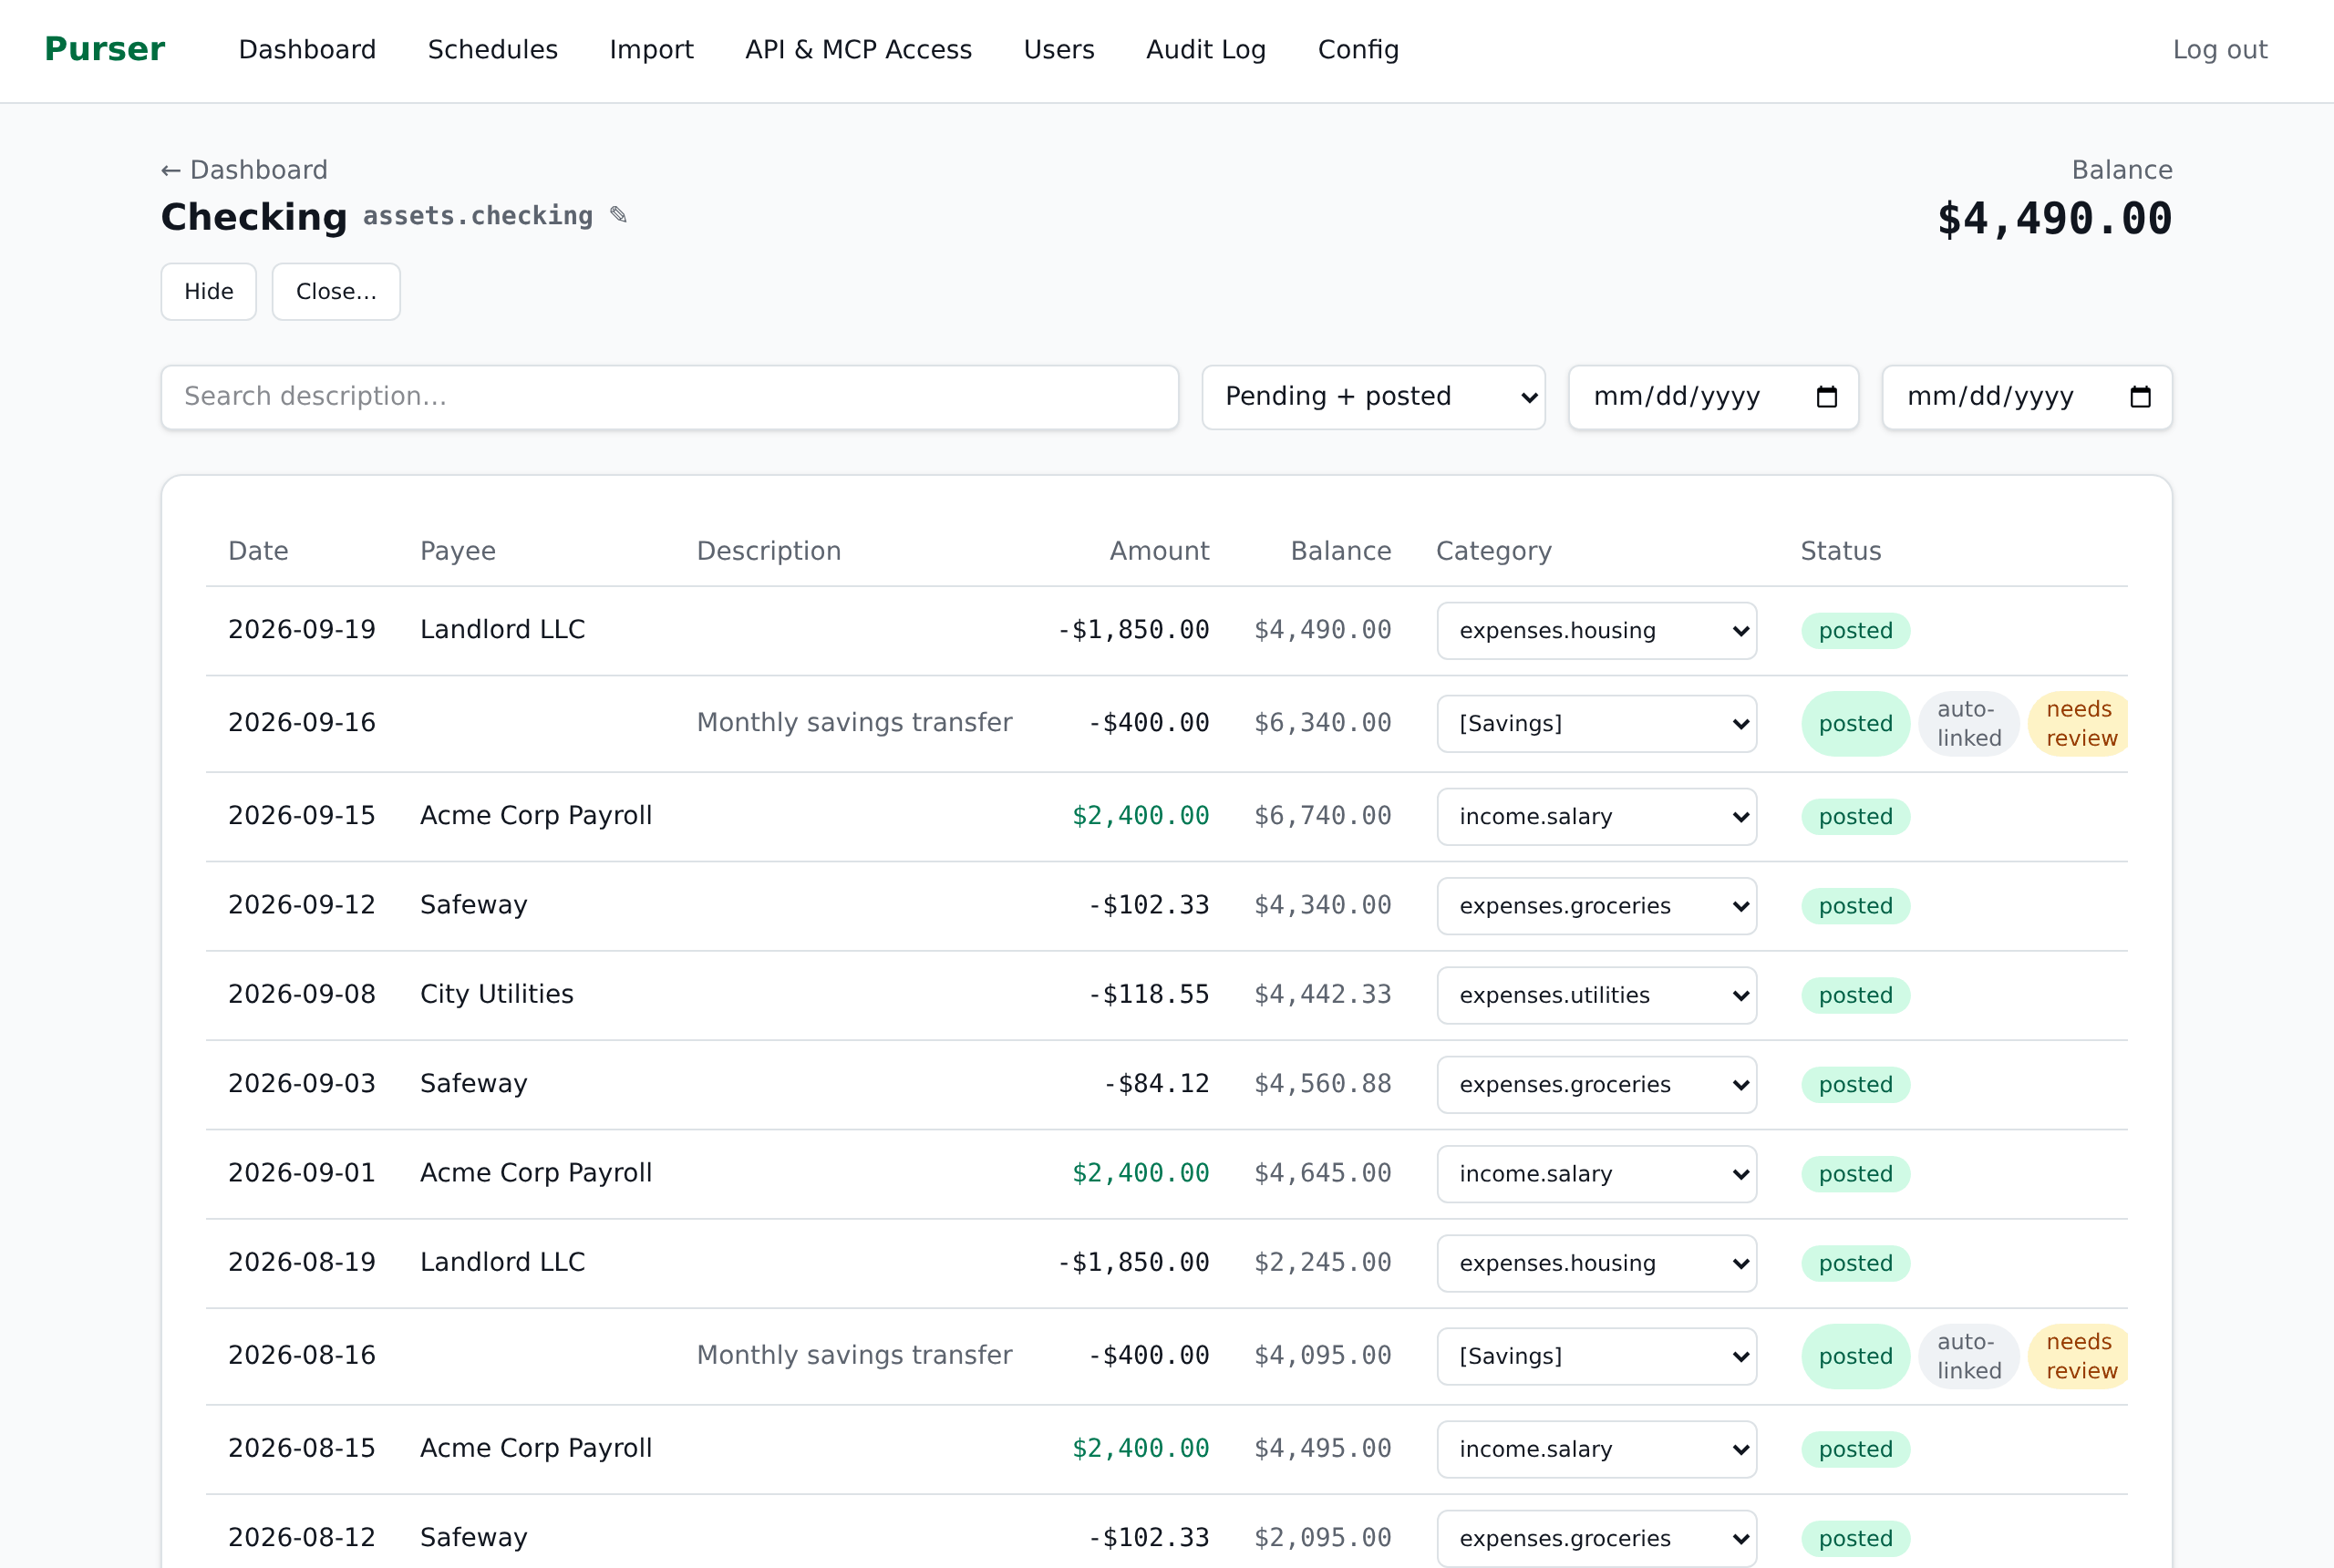Open the Import page
This screenshot has height=1568, width=2334.
click(x=651, y=50)
